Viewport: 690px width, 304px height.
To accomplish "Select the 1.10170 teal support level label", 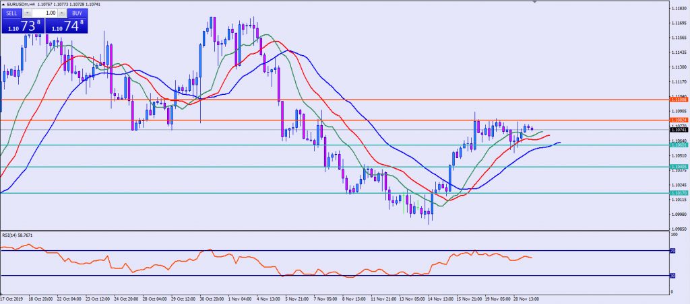I will coord(678,193).
